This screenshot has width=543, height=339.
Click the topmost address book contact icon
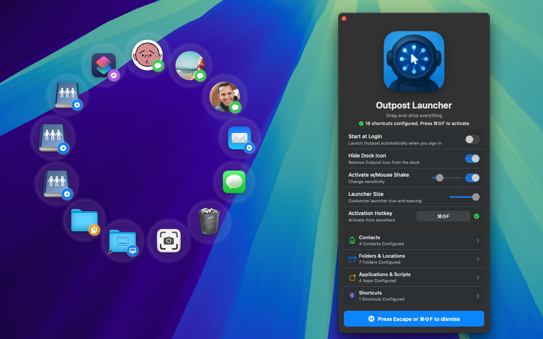[x=66, y=94]
